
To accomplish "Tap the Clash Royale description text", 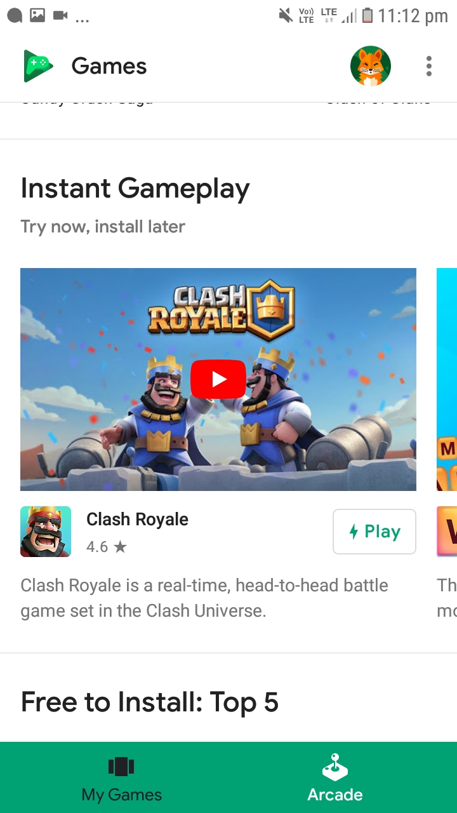I will point(204,598).
